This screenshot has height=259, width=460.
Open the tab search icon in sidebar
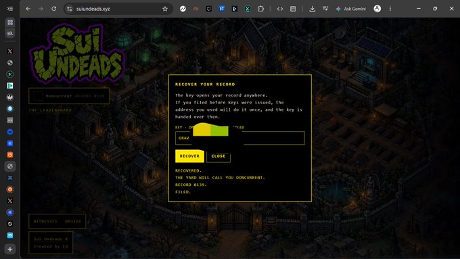coord(10,33)
